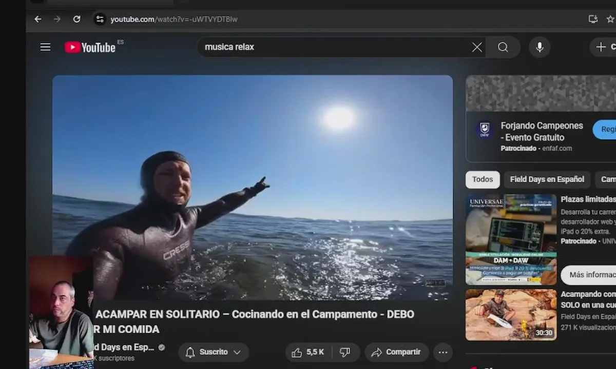Click Plazas limitadas ad headline
This screenshot has height=369, width=616.
point(588,199)
